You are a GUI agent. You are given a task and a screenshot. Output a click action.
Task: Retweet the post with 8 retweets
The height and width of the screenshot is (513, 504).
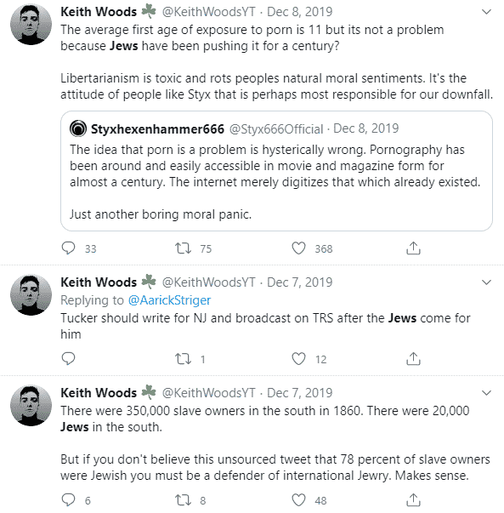coord(183,500)
